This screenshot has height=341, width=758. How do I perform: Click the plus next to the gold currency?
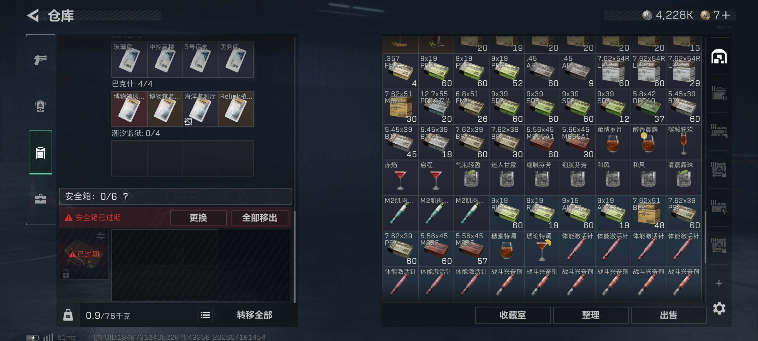pos(726,15)
